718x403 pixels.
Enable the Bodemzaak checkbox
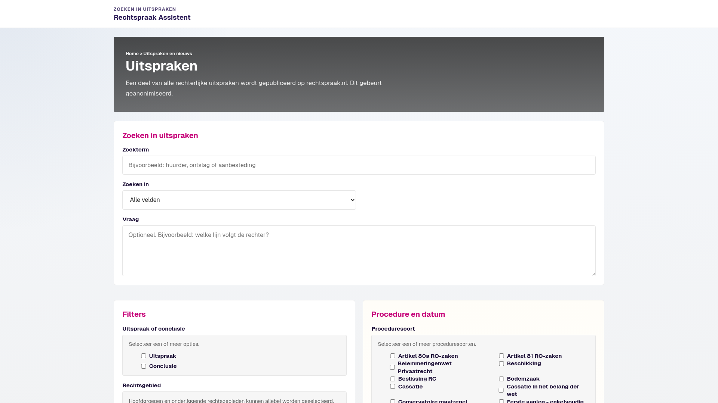coord(501,379)
